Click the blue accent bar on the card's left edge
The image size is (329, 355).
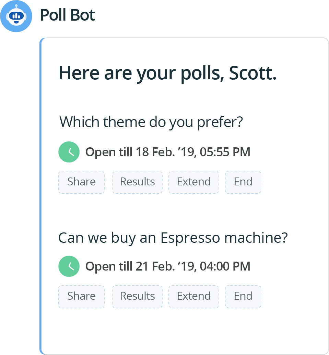point(41,196)
